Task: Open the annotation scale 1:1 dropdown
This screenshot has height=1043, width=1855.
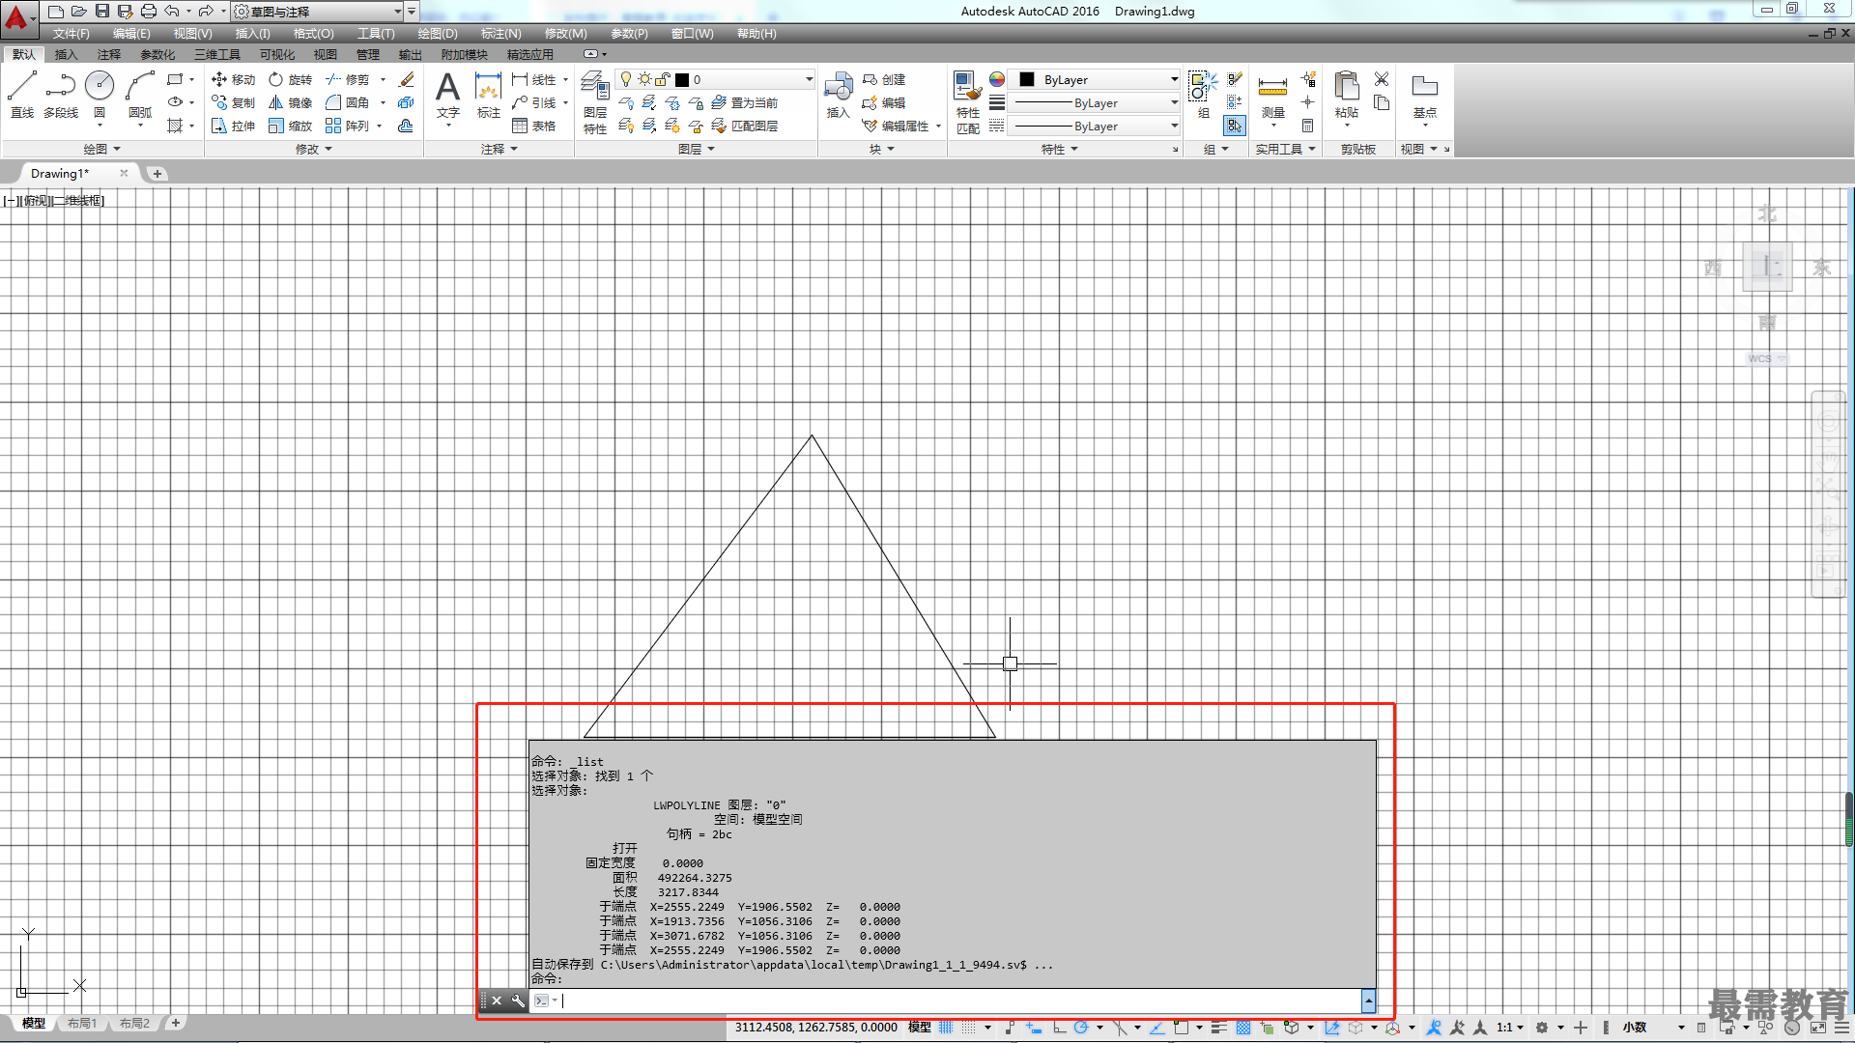Action: tap(1509, 1028)
